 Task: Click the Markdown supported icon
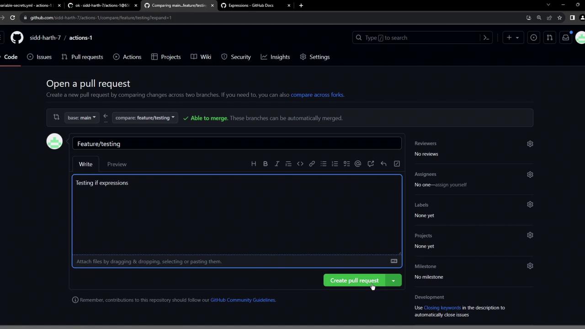[394, 261]
